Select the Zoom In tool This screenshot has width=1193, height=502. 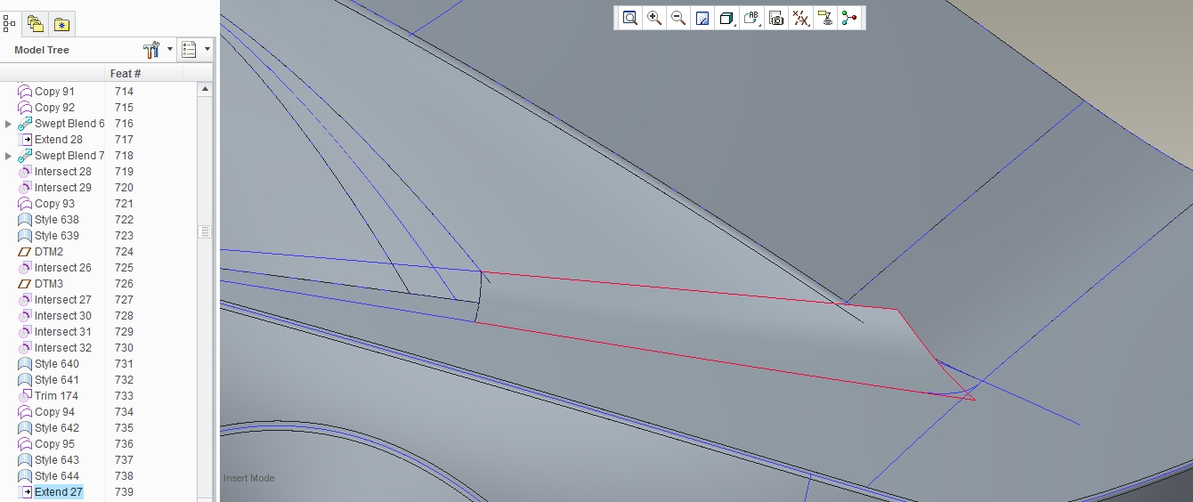(x=654, y=18)
